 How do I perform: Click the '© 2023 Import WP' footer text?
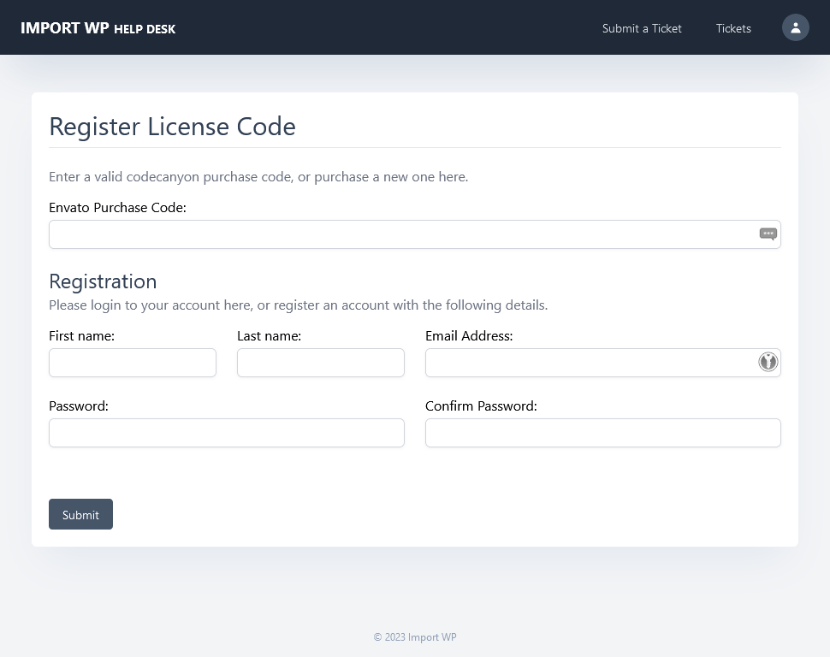[x=415, y=637]
